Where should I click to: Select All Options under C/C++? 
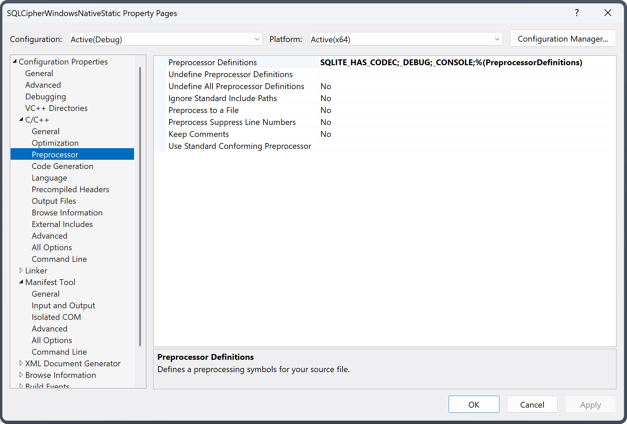[52, 247]
